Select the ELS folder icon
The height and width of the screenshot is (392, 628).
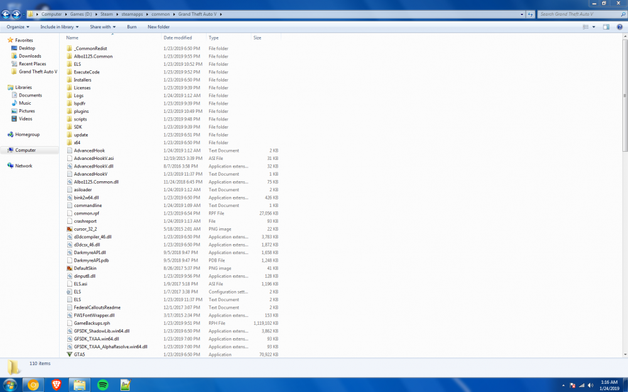[69, 64]
